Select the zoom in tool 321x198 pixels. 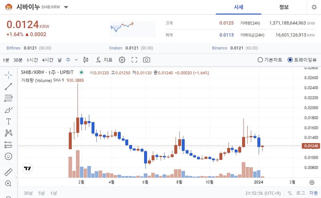8,184
